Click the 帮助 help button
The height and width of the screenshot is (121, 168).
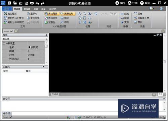pyautogui.click(x=145, y=3)
